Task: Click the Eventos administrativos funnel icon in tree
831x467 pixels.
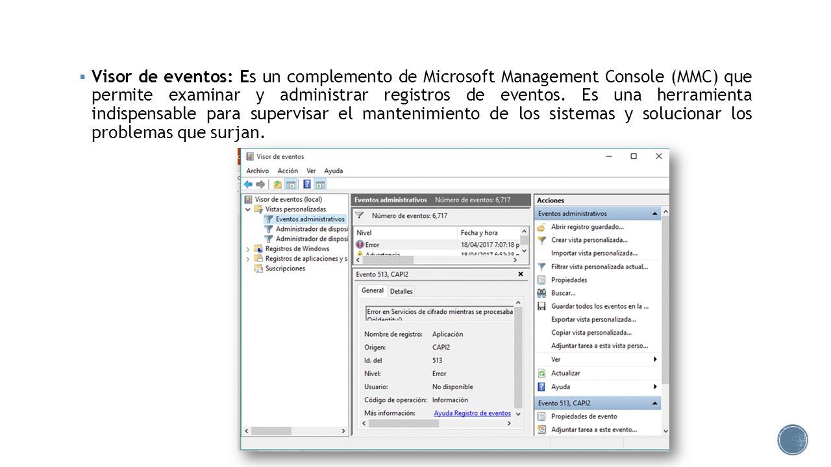Action: [x=269, y=219]
